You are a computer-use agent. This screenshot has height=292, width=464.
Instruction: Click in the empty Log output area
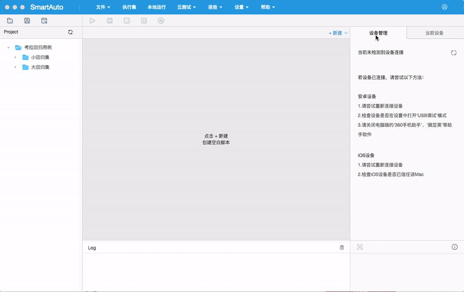(x=216, y=272)
